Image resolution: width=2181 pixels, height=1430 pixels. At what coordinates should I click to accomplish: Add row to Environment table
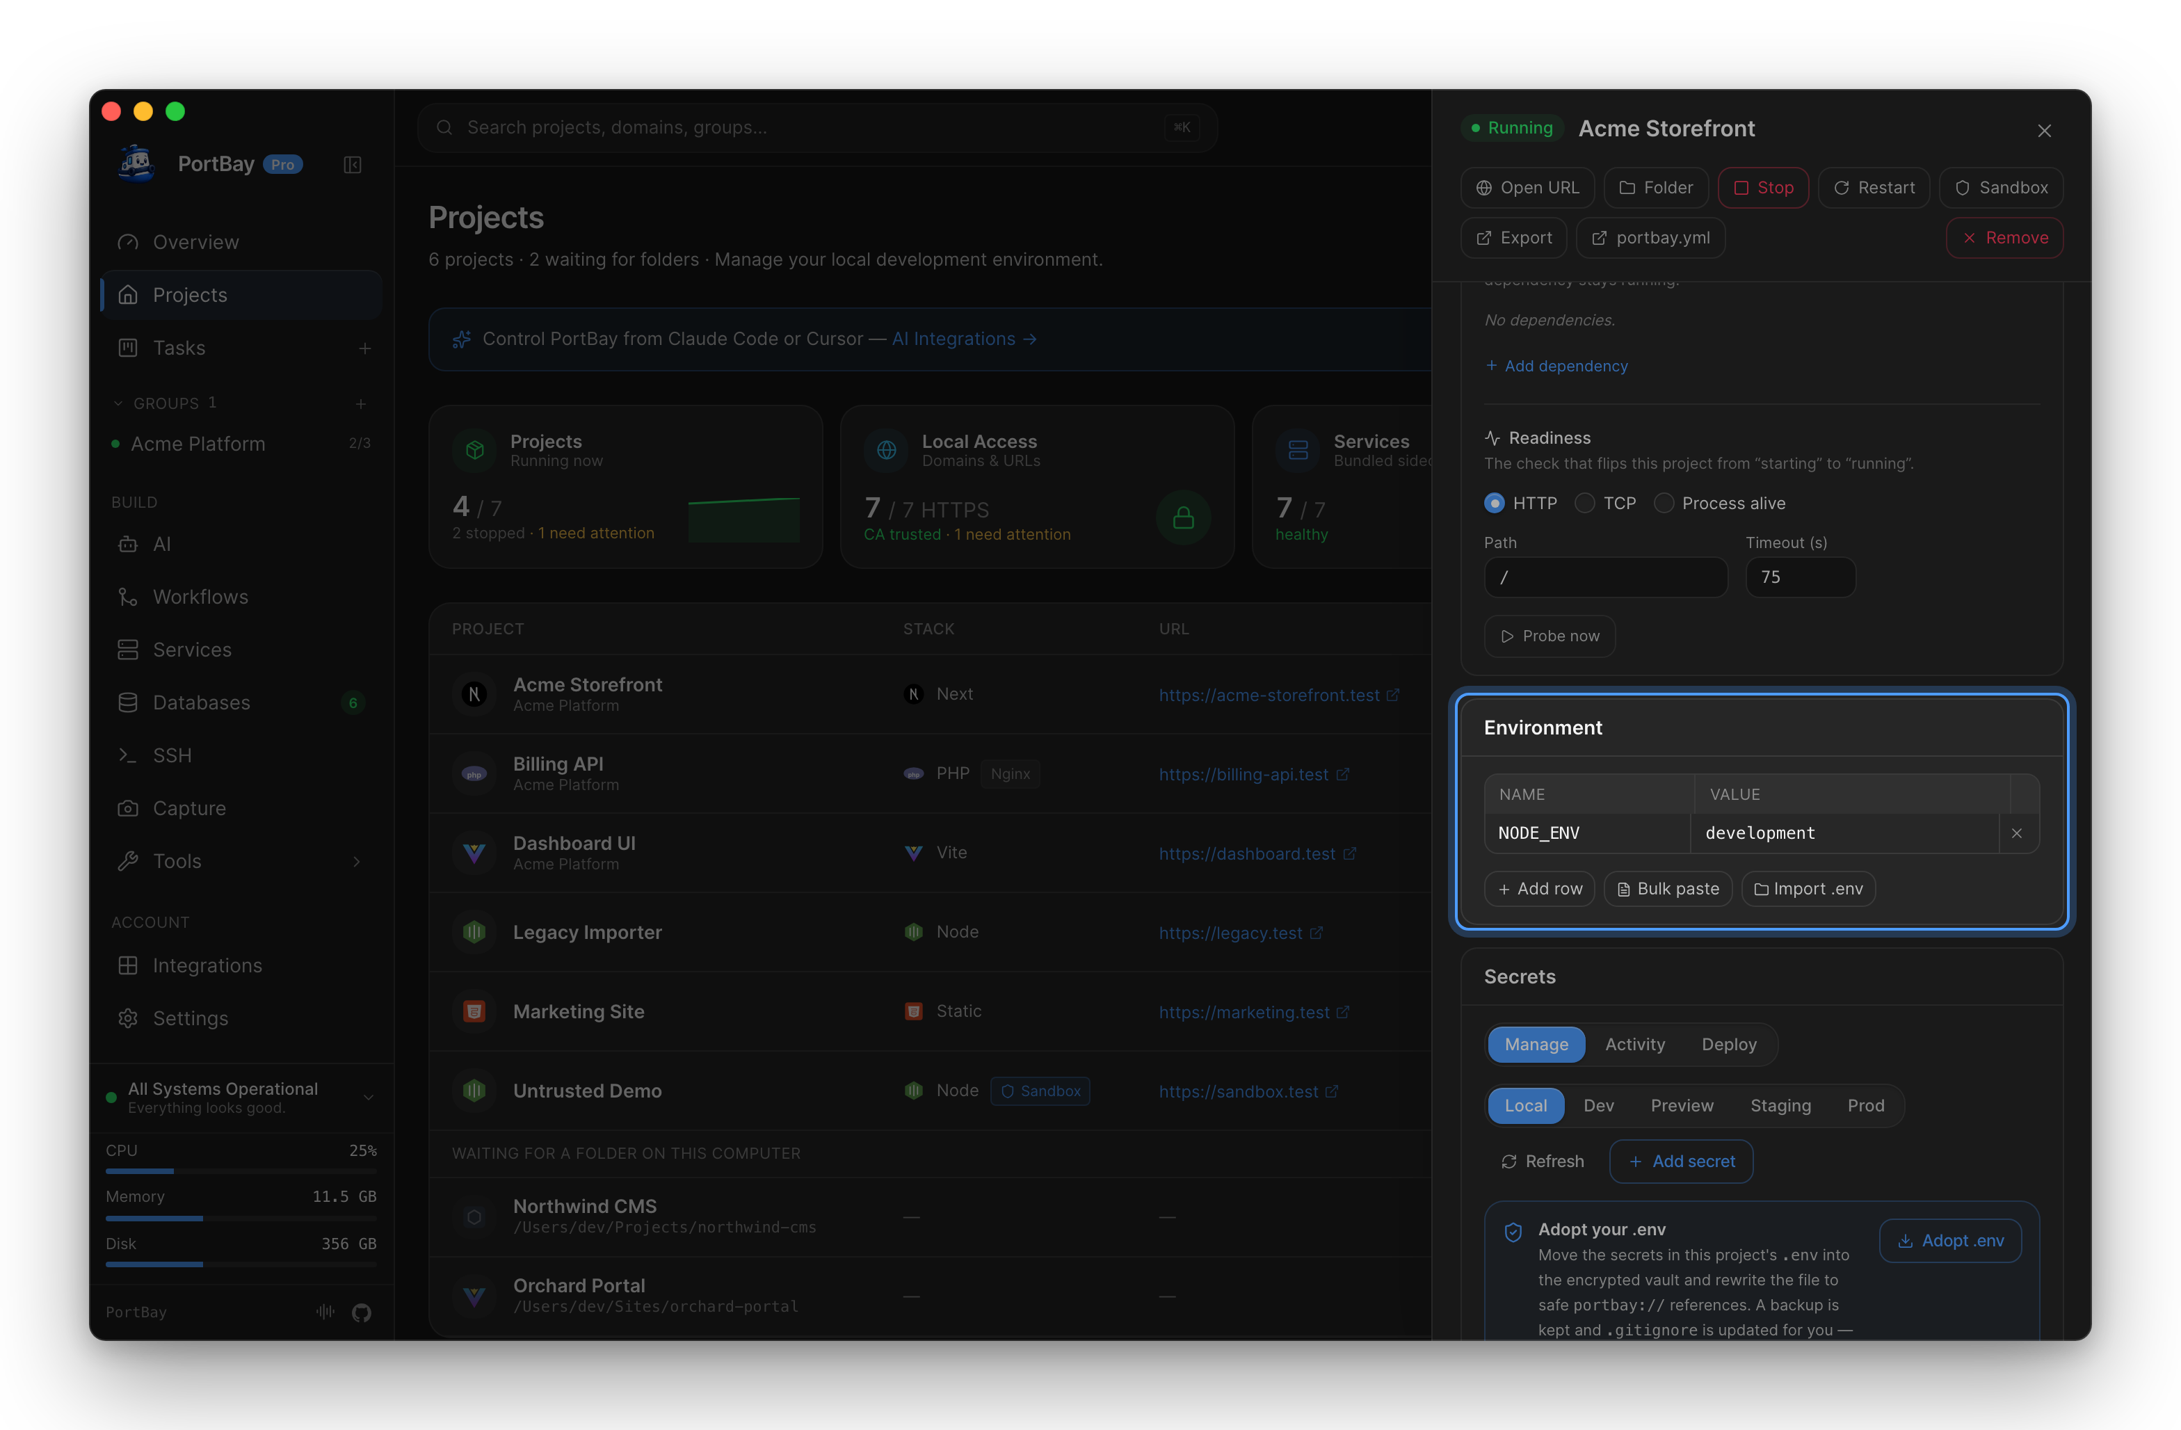pyautogui.click(x=1540, y=889)
